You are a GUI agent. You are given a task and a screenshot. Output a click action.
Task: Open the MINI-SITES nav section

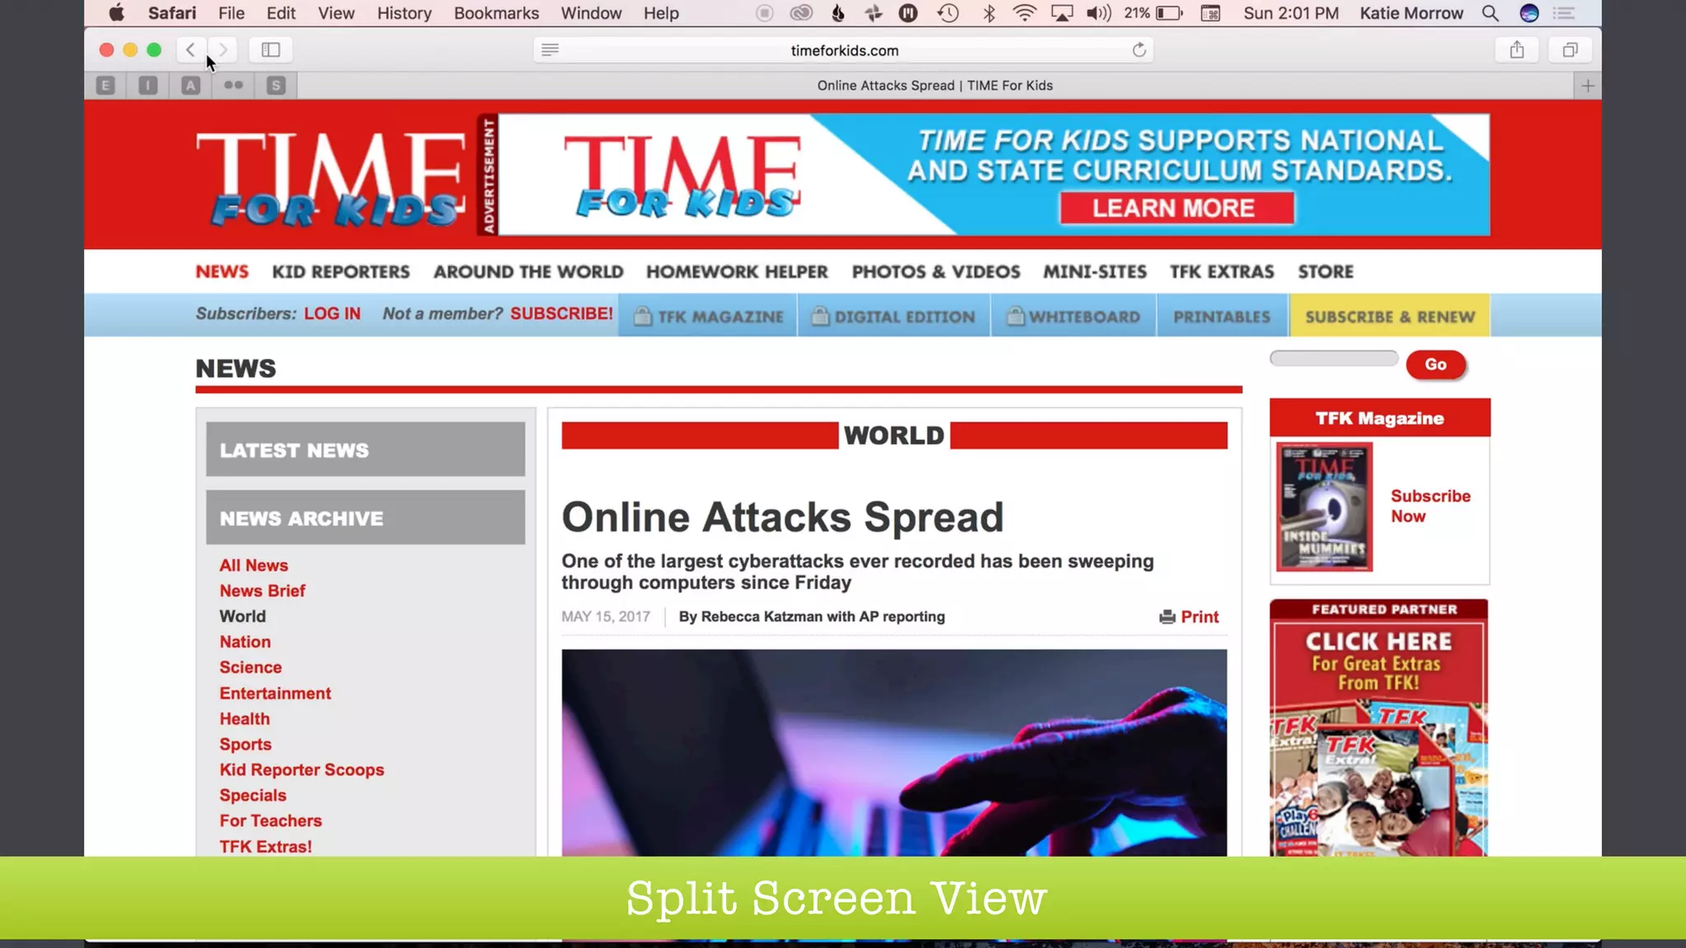point(1095,272)
